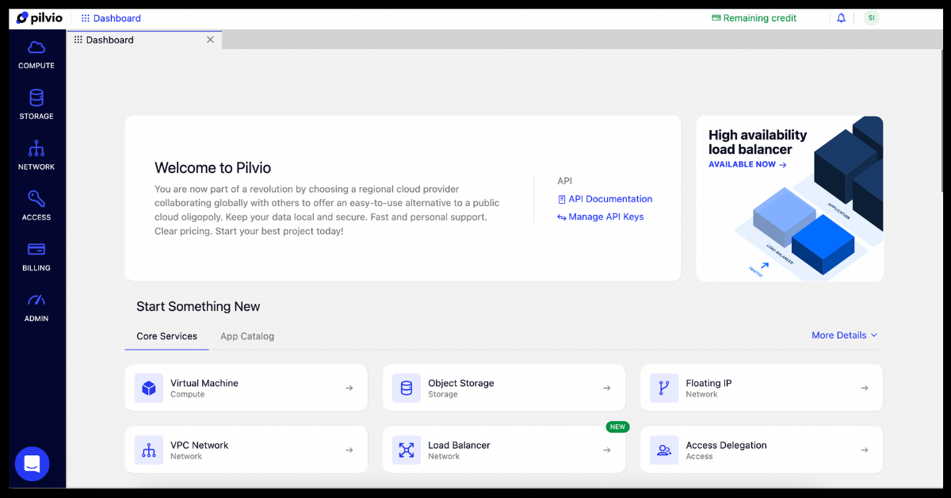Image resolution: width=951 pixels, height=498 pixels.
Task: View Remaining credit in top bar
Action: pyautogui.click(x=754, y=18)
